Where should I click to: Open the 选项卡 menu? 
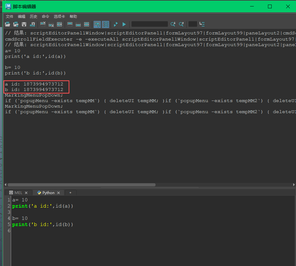click(59, 16)
